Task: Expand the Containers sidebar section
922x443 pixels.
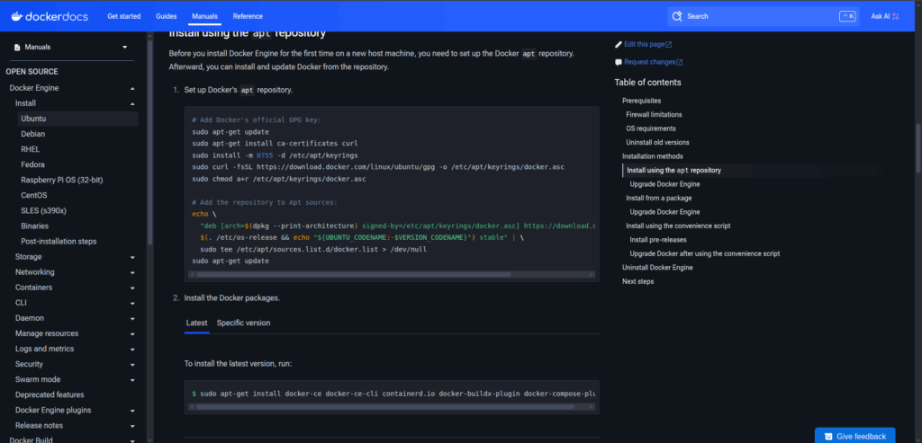Action: coord(132,288)
